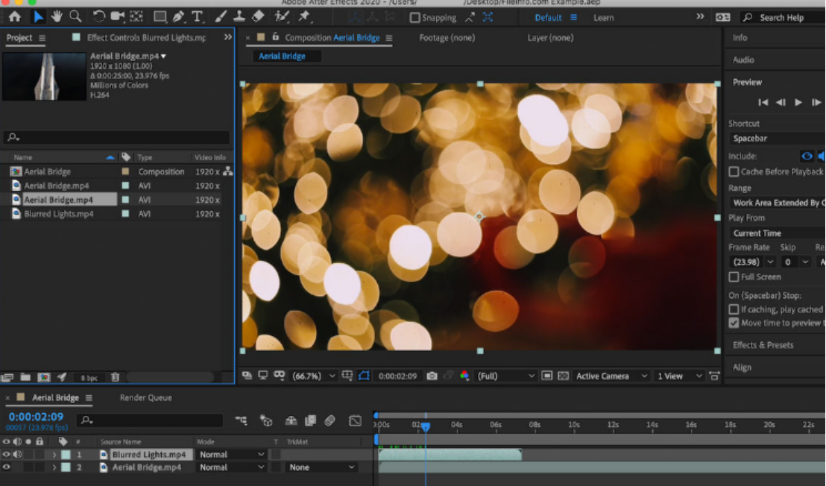Open the Graph Editor in the timeline
The height and width of the screenshot is (486, 826).
pos(355,421)
